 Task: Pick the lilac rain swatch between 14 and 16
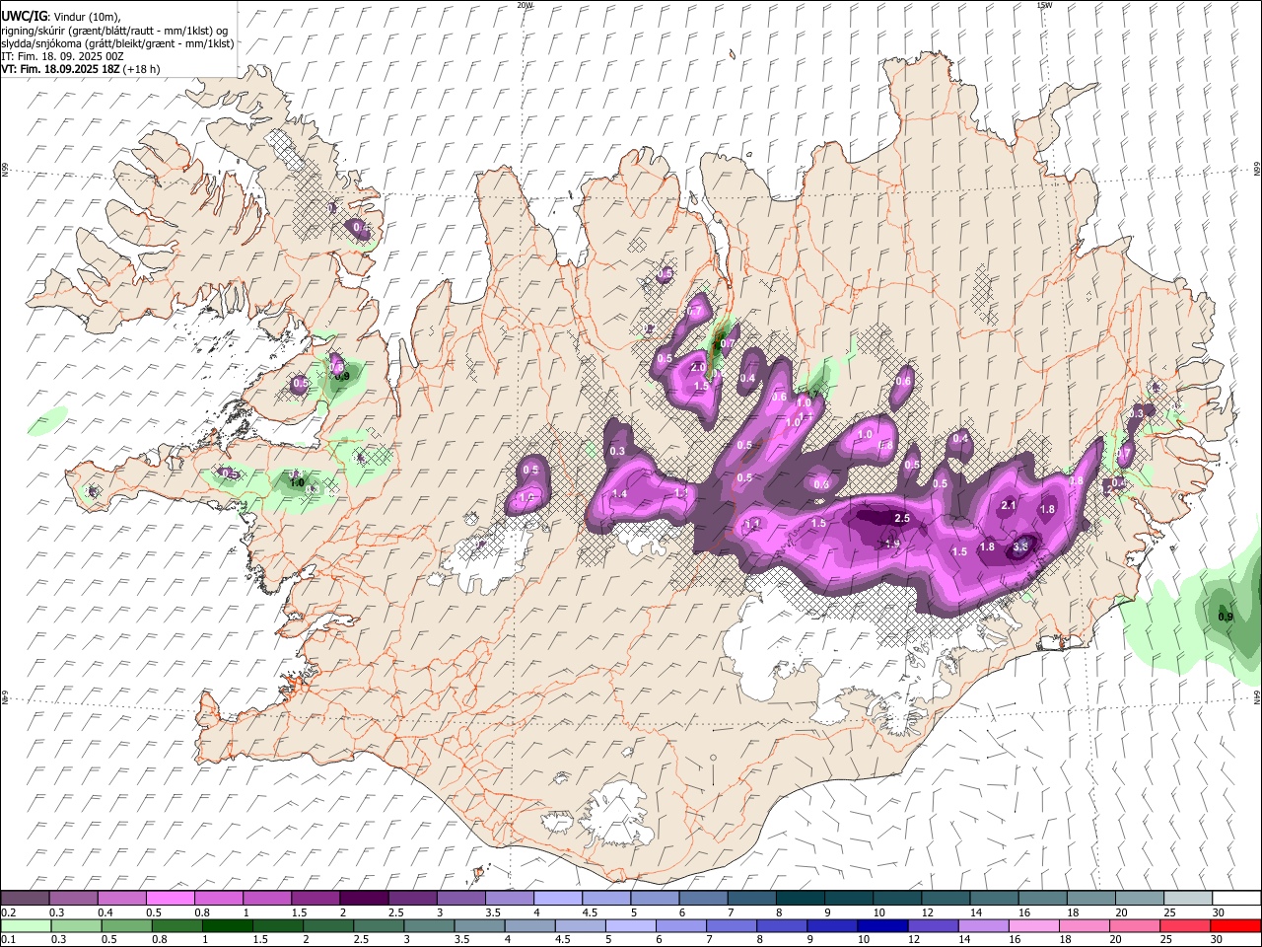[982, 925]
